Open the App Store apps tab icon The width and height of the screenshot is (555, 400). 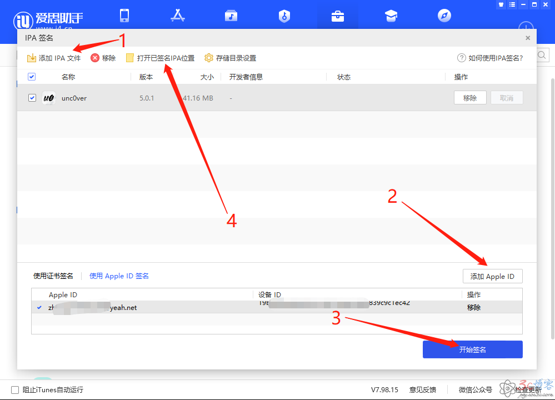click(x=178, y=16)
